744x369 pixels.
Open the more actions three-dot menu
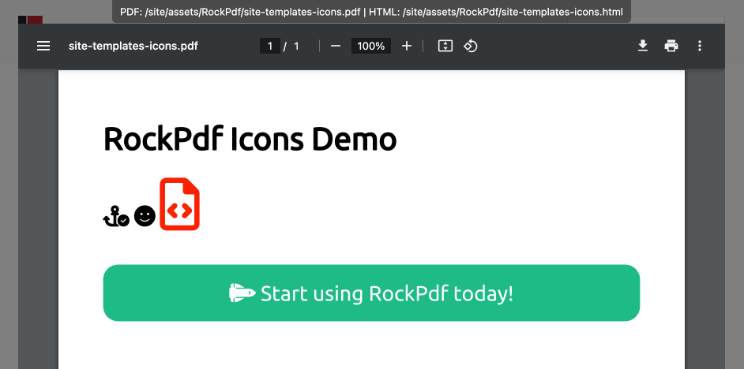coord(700,46)
